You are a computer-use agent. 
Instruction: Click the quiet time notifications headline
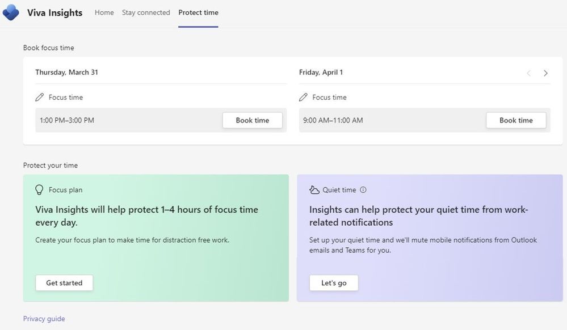point(419,216)
